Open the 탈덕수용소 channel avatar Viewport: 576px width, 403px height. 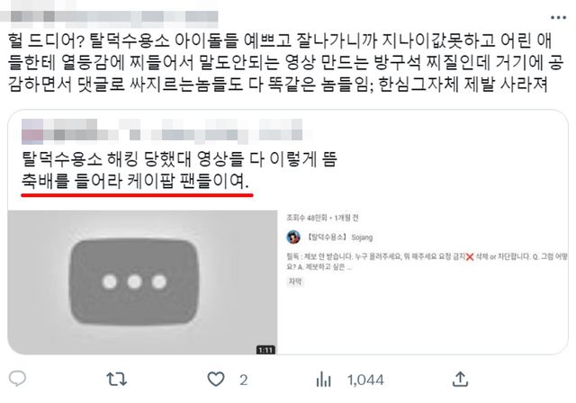tap(293, 237)
